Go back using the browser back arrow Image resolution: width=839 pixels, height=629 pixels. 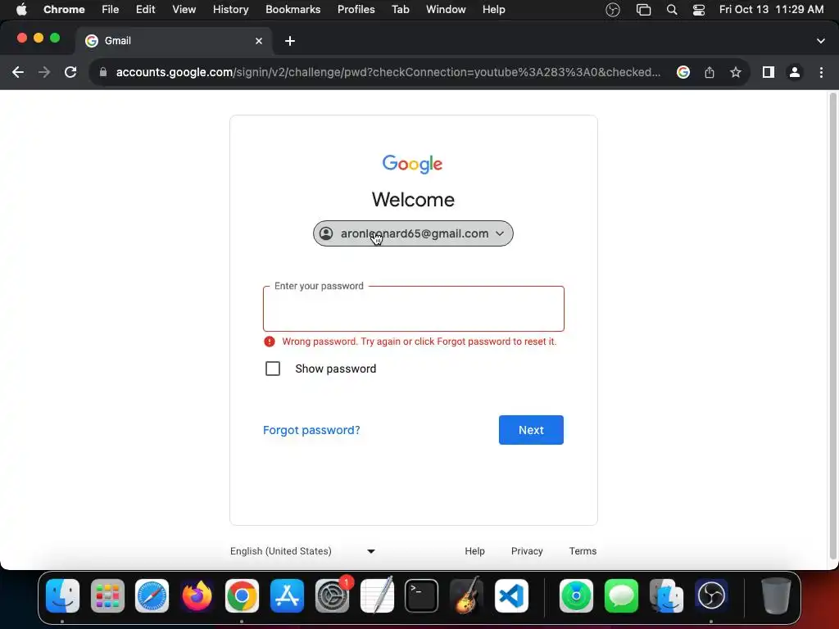(x=18, y=72)
